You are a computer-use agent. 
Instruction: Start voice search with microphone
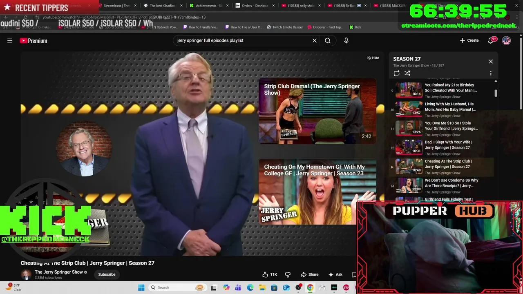click(x=346, y=40)
